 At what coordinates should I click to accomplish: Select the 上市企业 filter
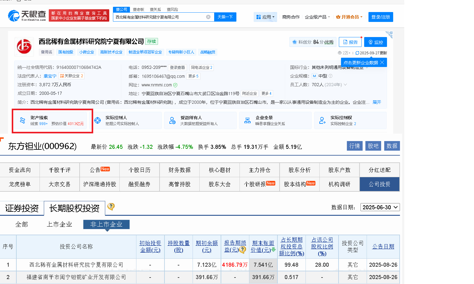tap(59, 224)
